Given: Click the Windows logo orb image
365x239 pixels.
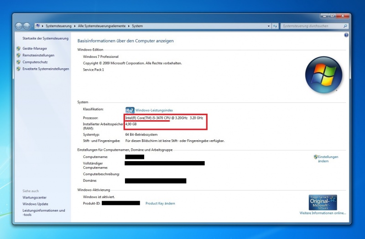Looking at the screenshot, I should [323, 75].
